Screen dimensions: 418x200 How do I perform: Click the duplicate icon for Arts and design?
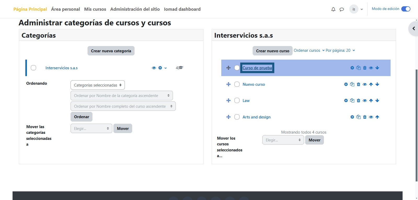pos(358,117)
